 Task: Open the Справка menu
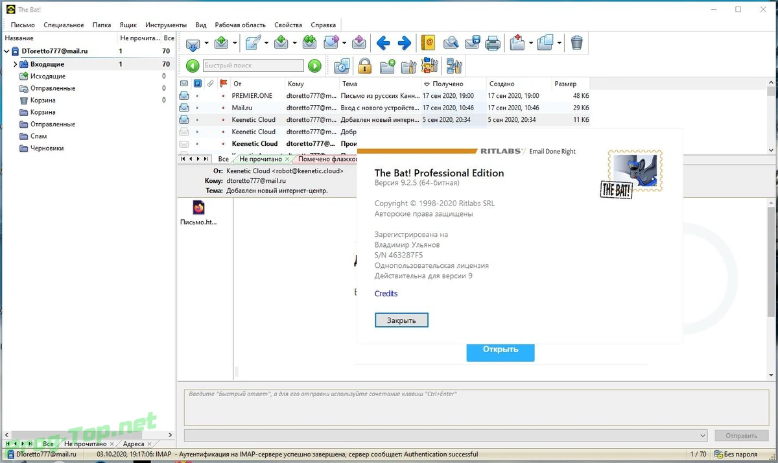[x=324, y=25]
